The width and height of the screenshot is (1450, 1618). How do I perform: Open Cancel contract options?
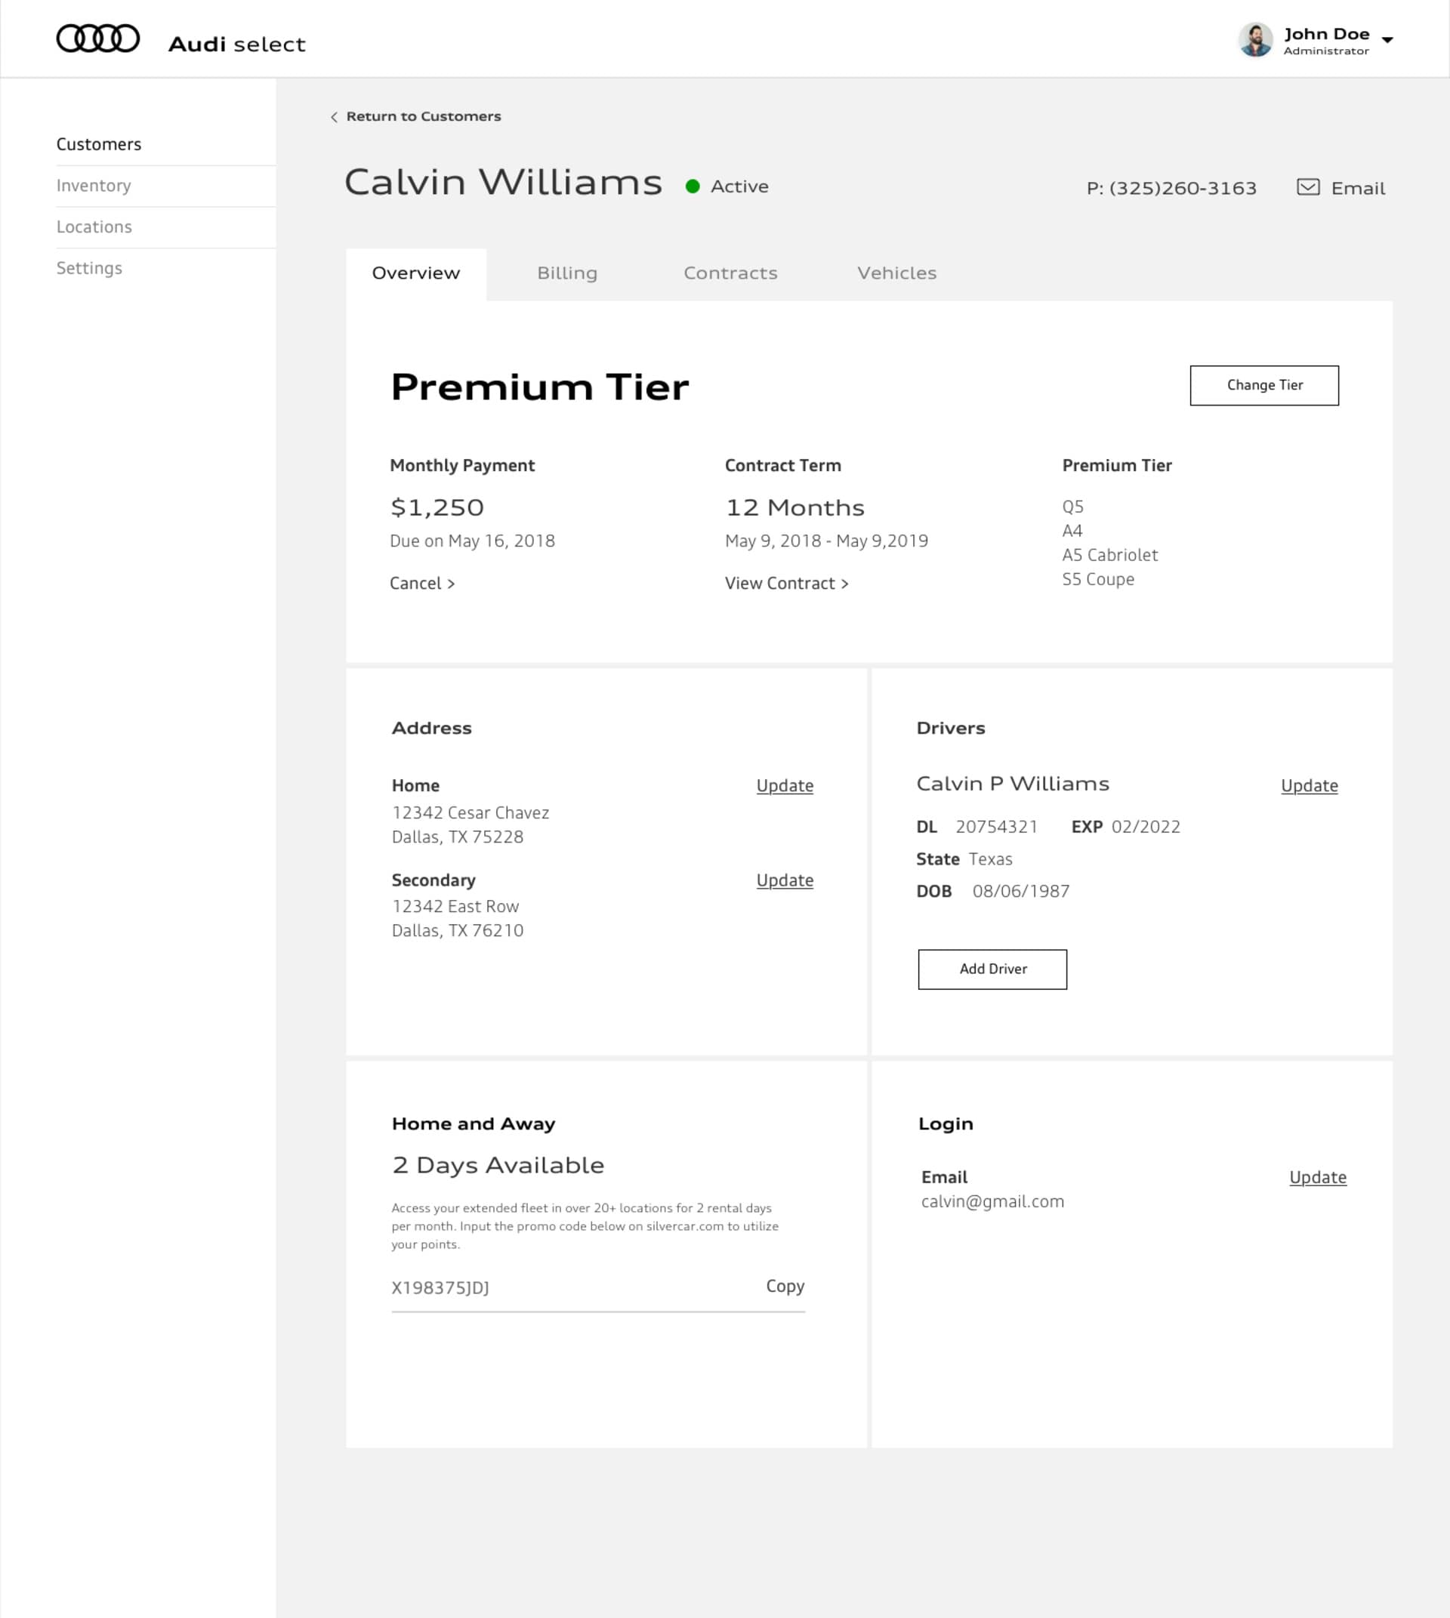click(421, 583)
